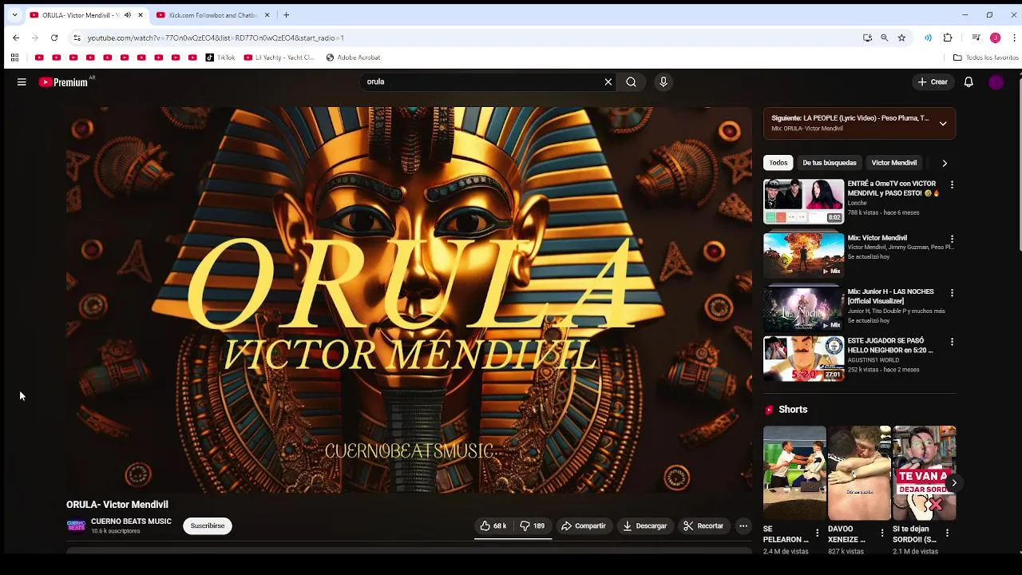The width and height of the screenshot is (1022, 575).
Task: Play the HELLO NEIGHBOR speedrun thumbnail
Action: [x=803, y=359]
